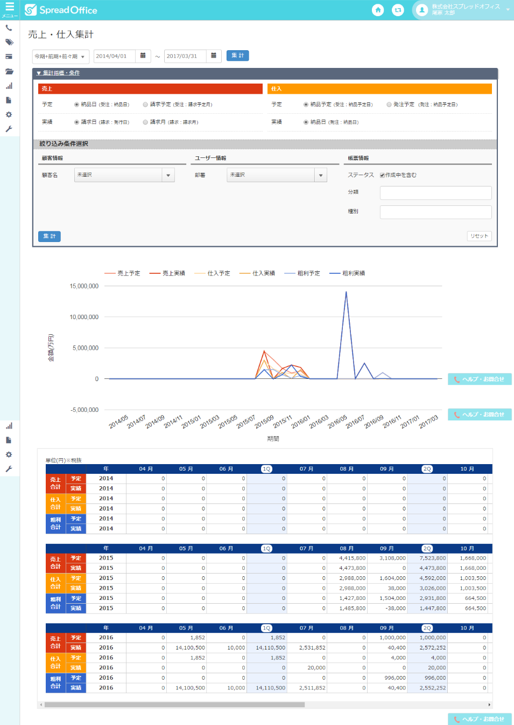Open the hamburger menu icon
This screenshot has width=514, height=725.
click(9, 8)
